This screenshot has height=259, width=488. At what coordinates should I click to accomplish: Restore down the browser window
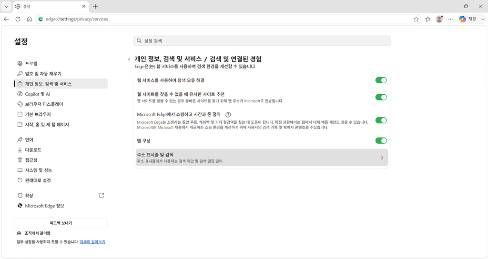tap(466, 6)
